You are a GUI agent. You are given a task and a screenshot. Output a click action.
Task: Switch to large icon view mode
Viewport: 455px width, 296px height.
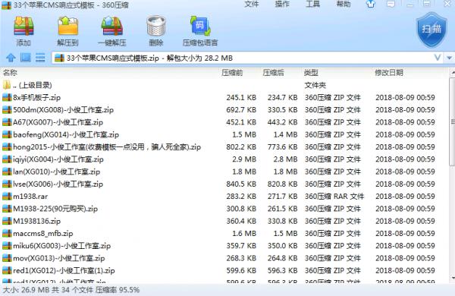click(x=26, y=58)
